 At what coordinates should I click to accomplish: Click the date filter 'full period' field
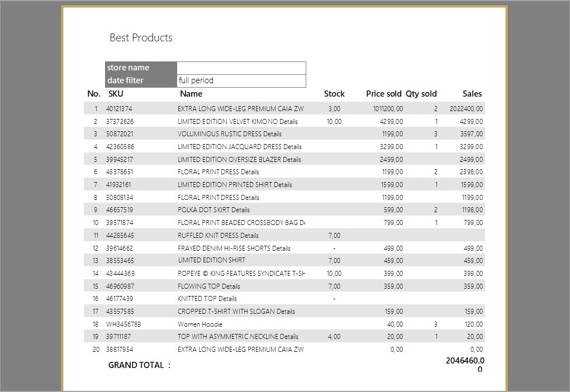pos(241,80)
